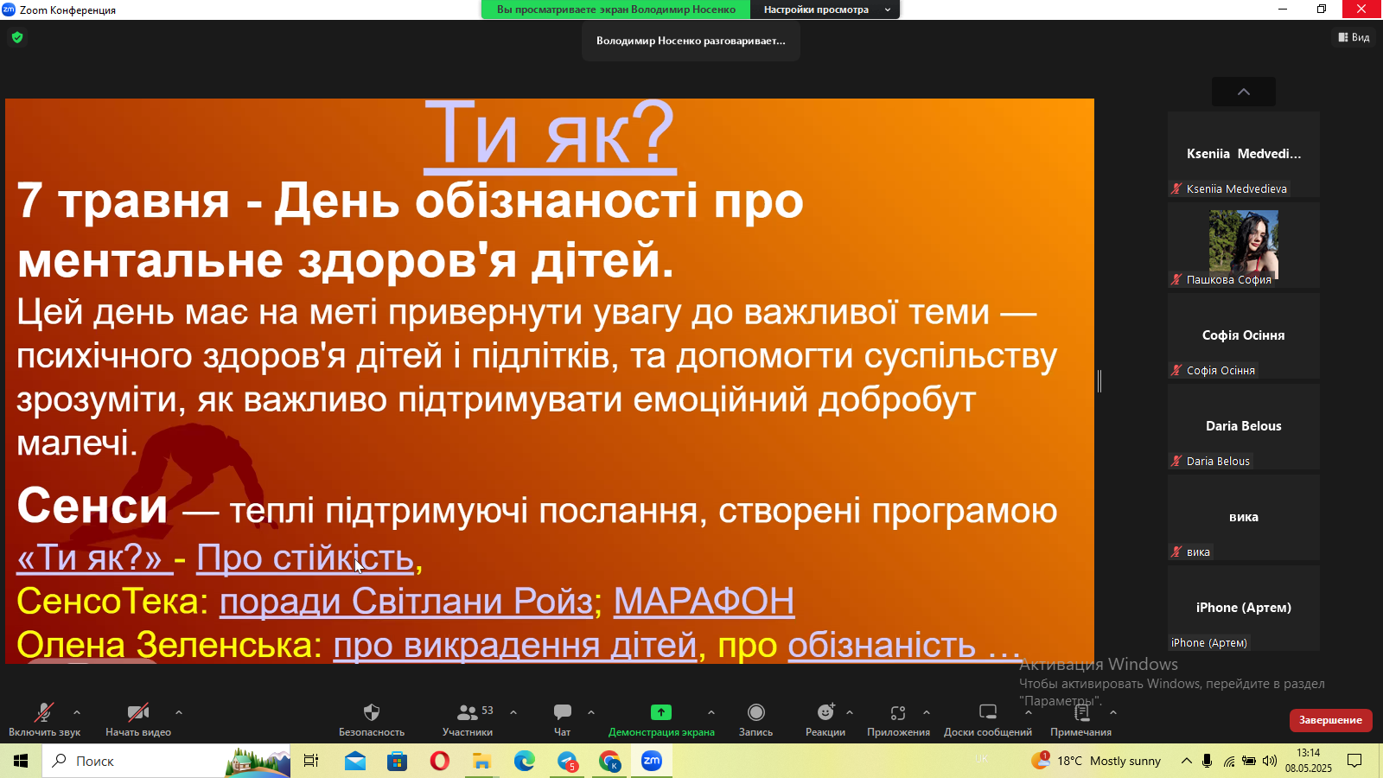Expand share options arrow beside Демонстрация экрана
Image resolution: width=1383 pixels, height=778 pixels.
(711, 713)
